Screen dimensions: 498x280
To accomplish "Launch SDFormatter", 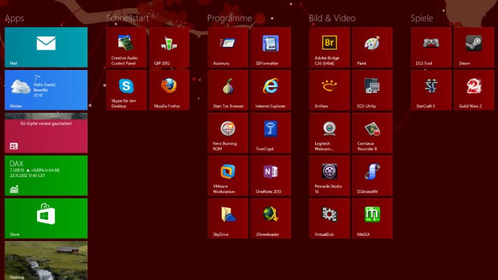I will [x=270, y=47].
